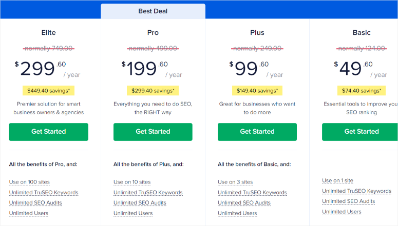
Task: Click the "Use on 3 sites" link
Action: [x=235, y=182]
